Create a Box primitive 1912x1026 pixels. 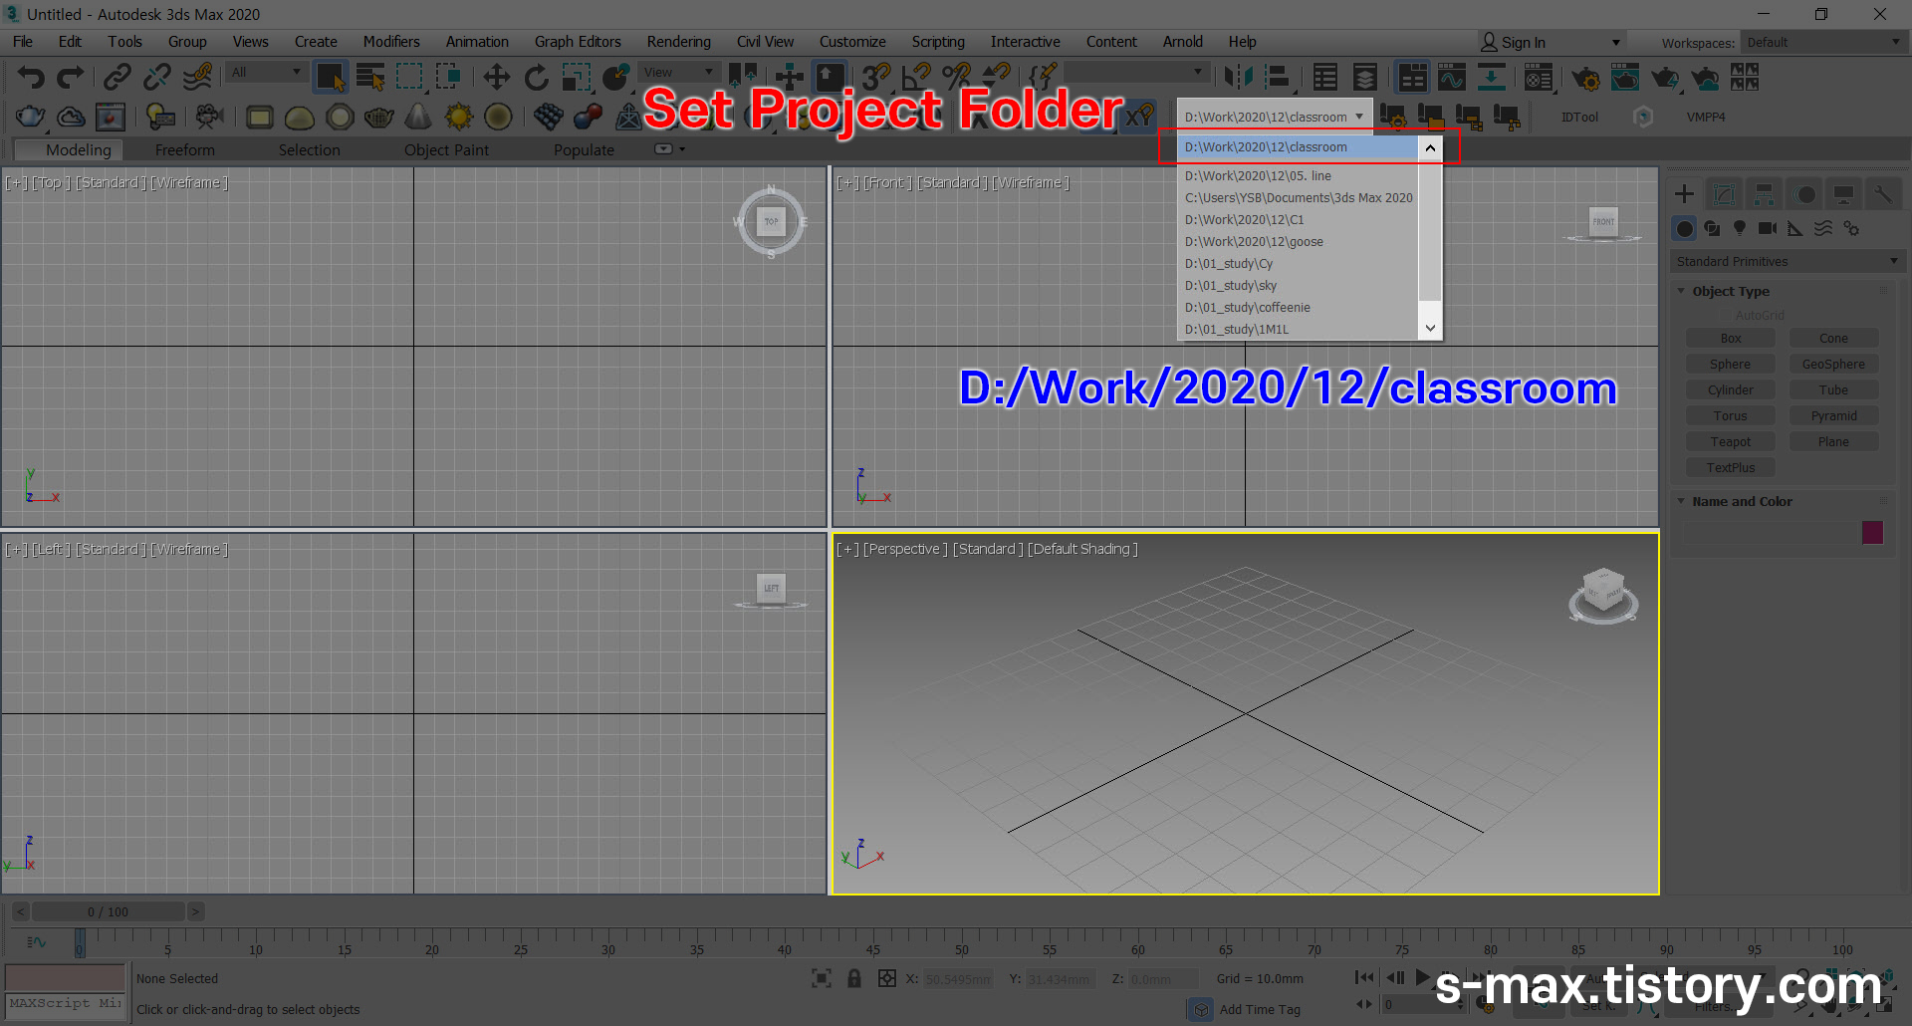pyautogui.click(x=1731, y=339)
